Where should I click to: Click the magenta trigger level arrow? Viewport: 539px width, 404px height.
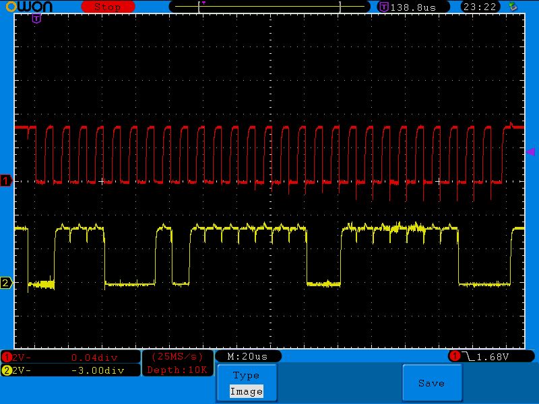click(x=530, y=152)
